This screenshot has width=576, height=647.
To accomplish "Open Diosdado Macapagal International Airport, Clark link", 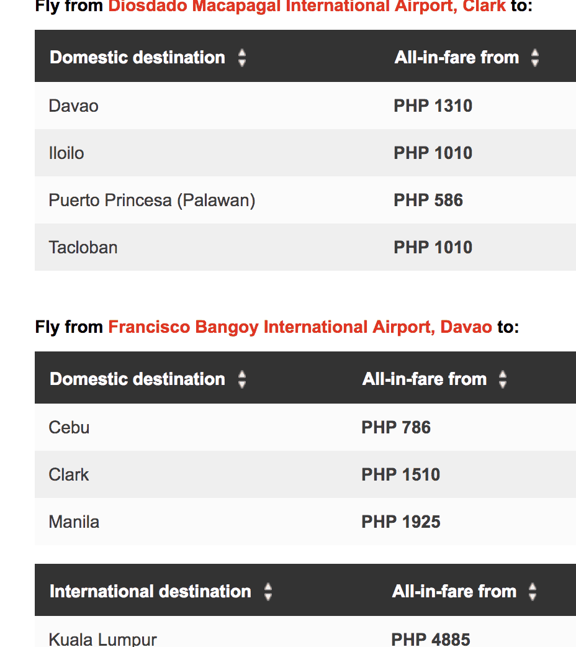I will [x=307, y=7].
